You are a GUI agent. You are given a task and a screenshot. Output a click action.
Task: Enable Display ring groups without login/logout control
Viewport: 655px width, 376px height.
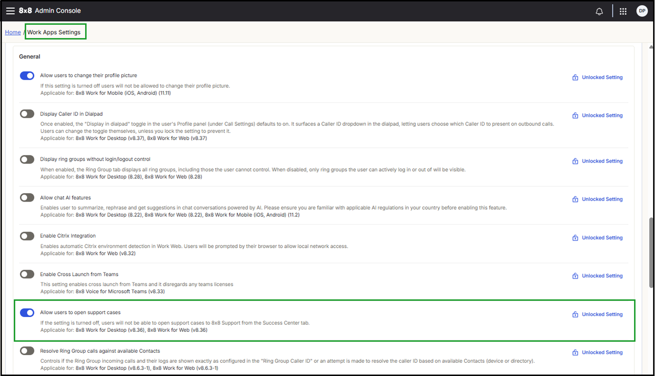coord(27,159)
